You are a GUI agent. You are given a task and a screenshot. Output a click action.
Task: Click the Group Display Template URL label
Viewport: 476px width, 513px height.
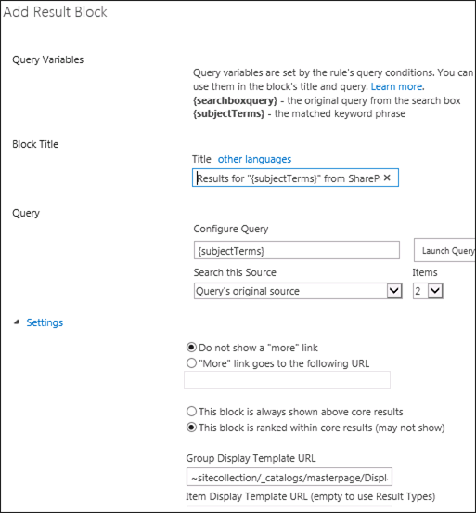[251, 458]
